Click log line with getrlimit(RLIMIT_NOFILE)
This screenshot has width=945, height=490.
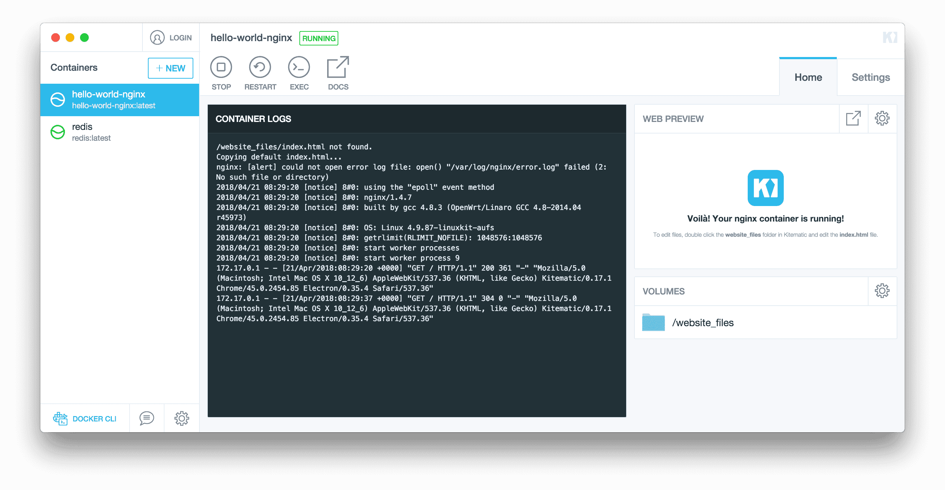point(379,237)
